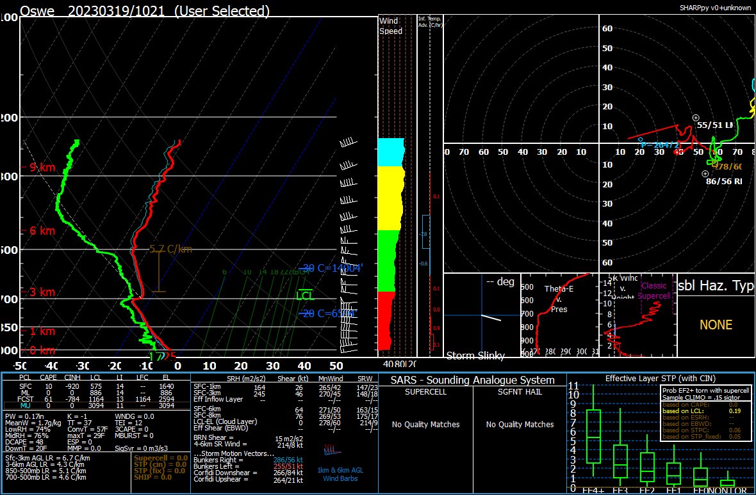
Task: Click the Bunkers Left value 255/51 kt
Action: (x=288, y=467)
